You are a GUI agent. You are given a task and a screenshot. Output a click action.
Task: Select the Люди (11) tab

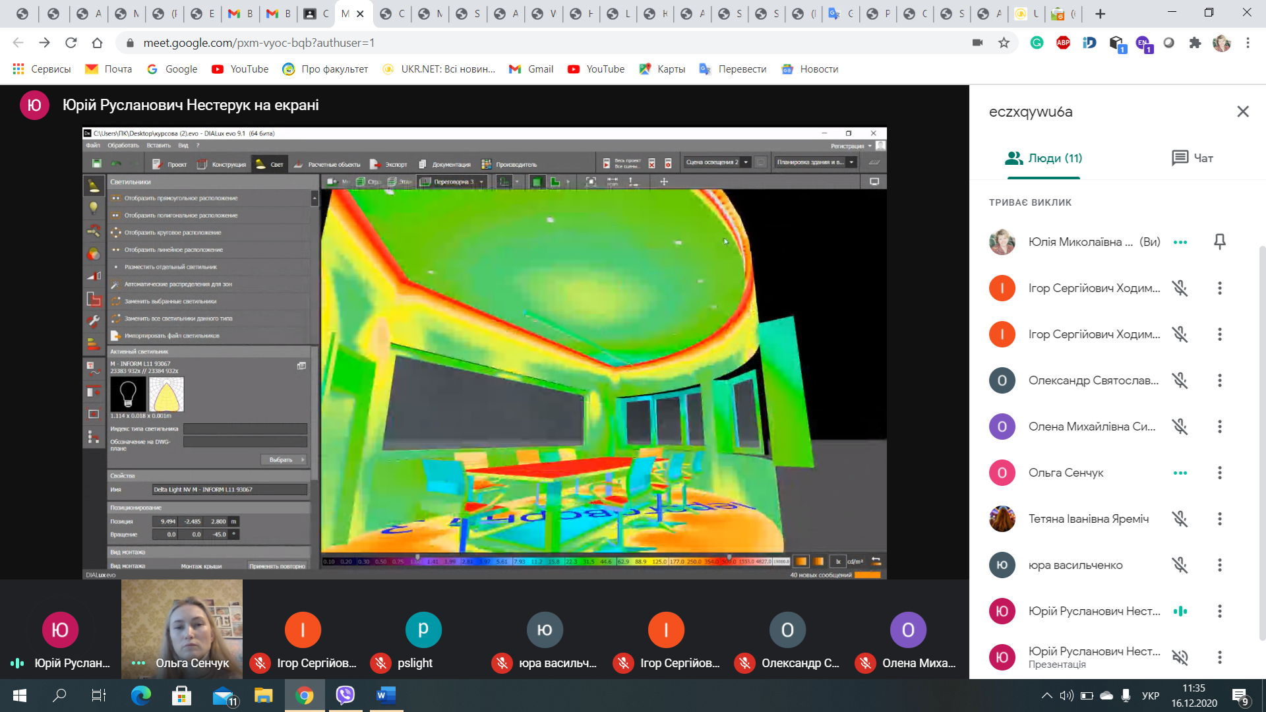click(x=1043, y=158)
